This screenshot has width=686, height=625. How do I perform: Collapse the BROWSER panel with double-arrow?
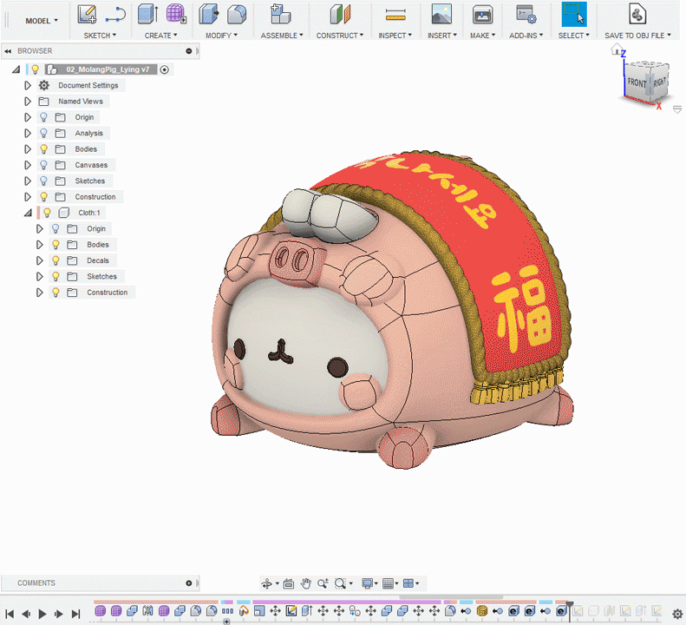tap(8, 51)
